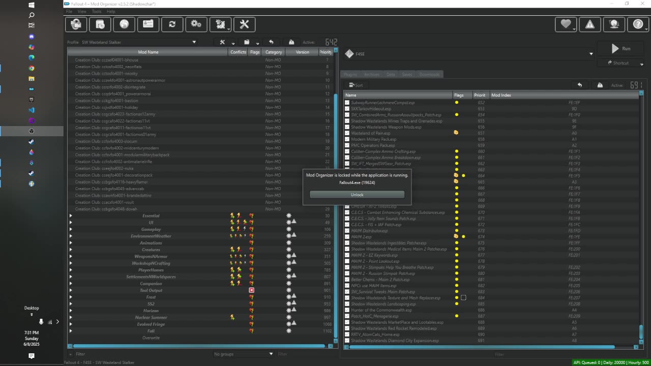Toggle Modern Military Pack.esp checkbox
This screenshot has height=366, width=651.
pyautogui.click(x=347, y=139)
